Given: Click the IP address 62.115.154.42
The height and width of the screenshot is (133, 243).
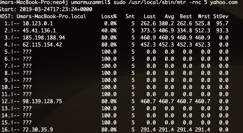Looking at the screenshot, I should 42,45.
